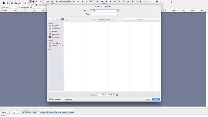Click in the Tags field
This screenshot has height=117, width=208.
104,14
